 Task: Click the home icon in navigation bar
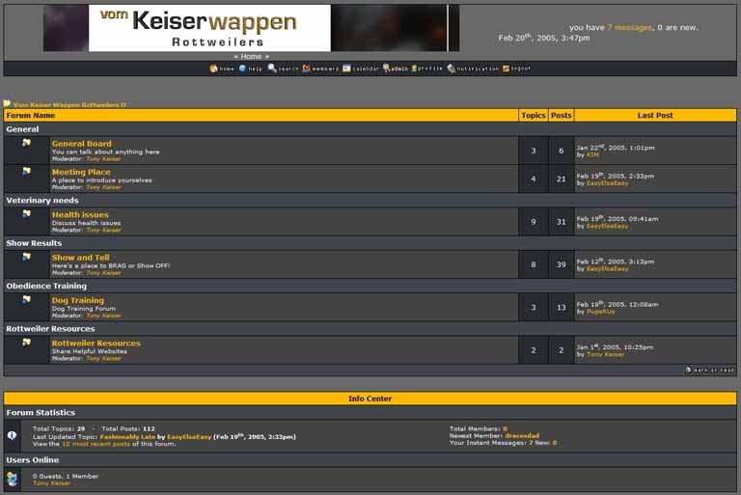[214, 69]
